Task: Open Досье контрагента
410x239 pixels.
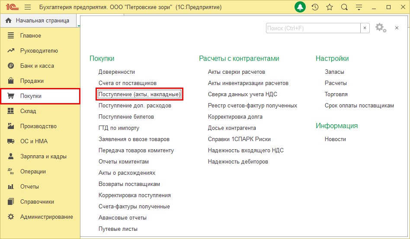Action: [x=232, y=128]
